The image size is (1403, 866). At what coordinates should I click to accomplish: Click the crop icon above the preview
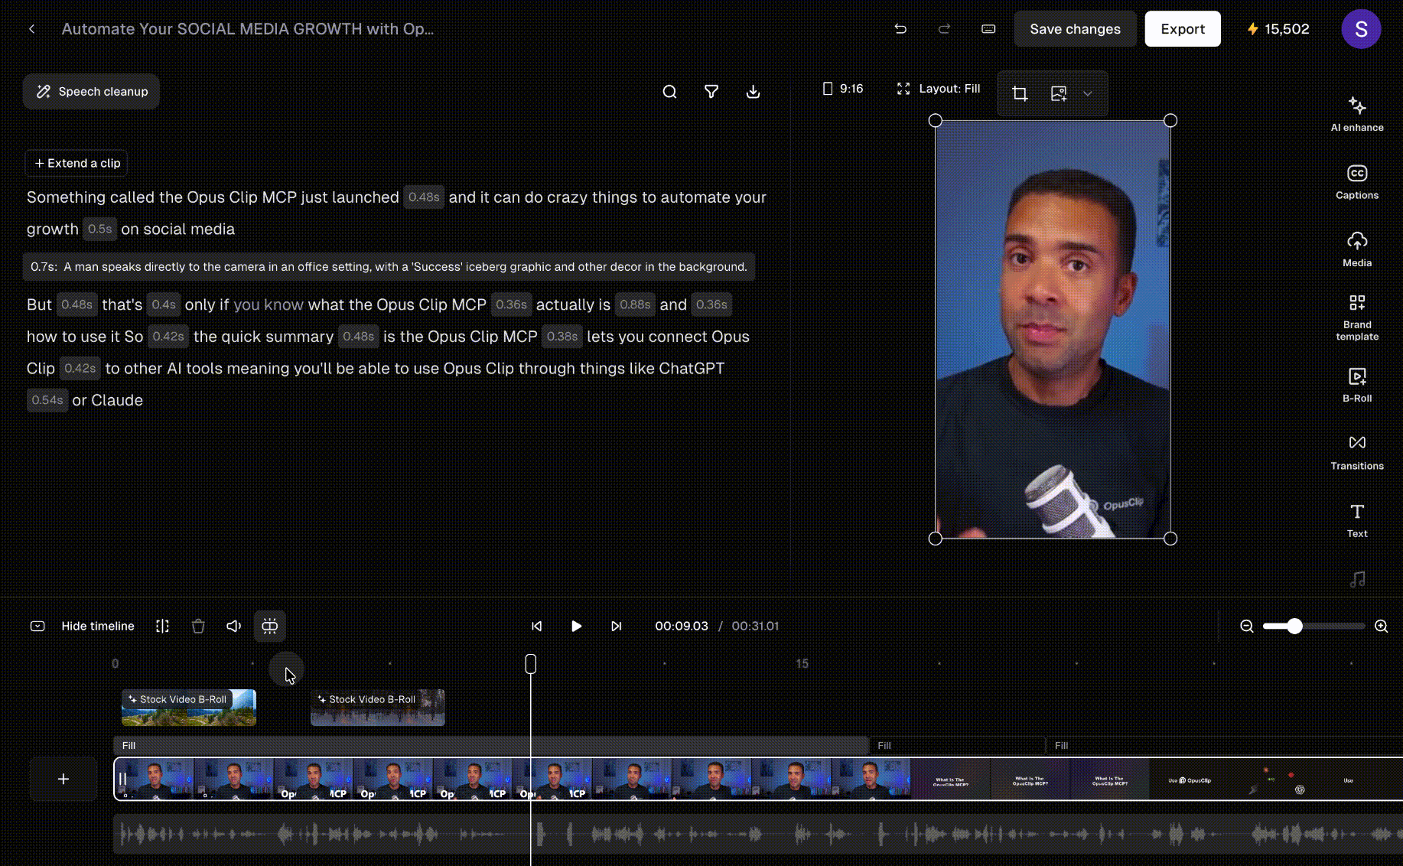pyautogui.click(x=1020, y=93)
